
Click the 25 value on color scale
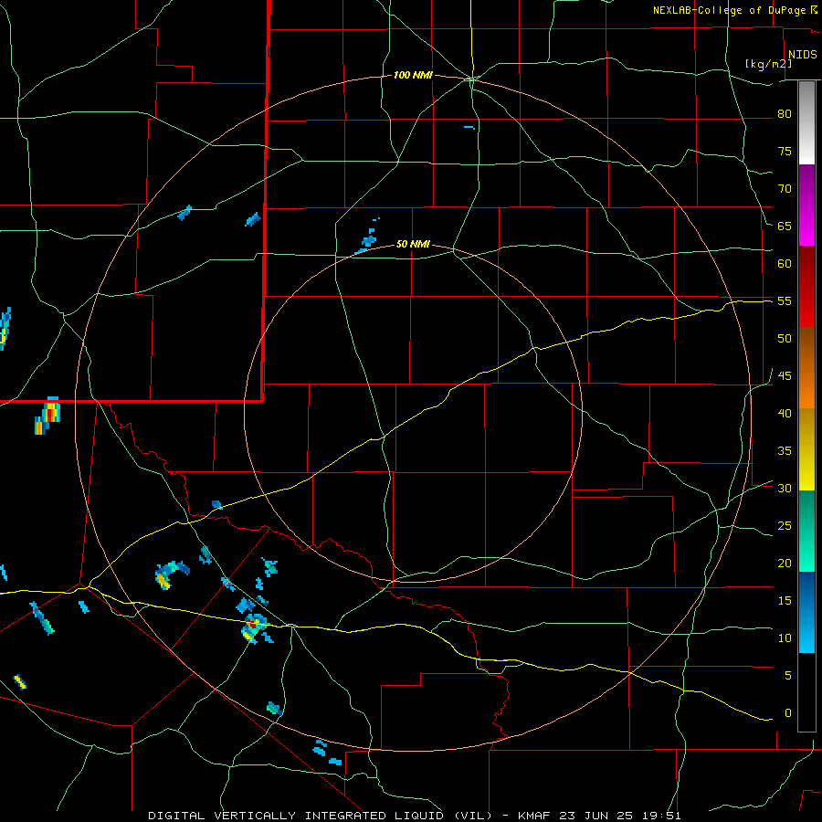[x=785, y=526]
